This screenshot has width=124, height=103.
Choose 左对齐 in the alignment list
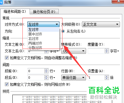(x=43, y=29)
